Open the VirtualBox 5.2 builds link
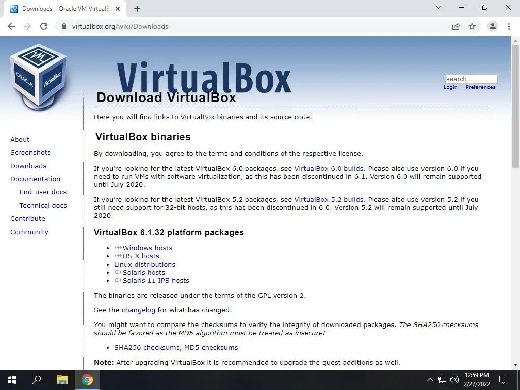This screenshot has width=520, height=390. 329,199
